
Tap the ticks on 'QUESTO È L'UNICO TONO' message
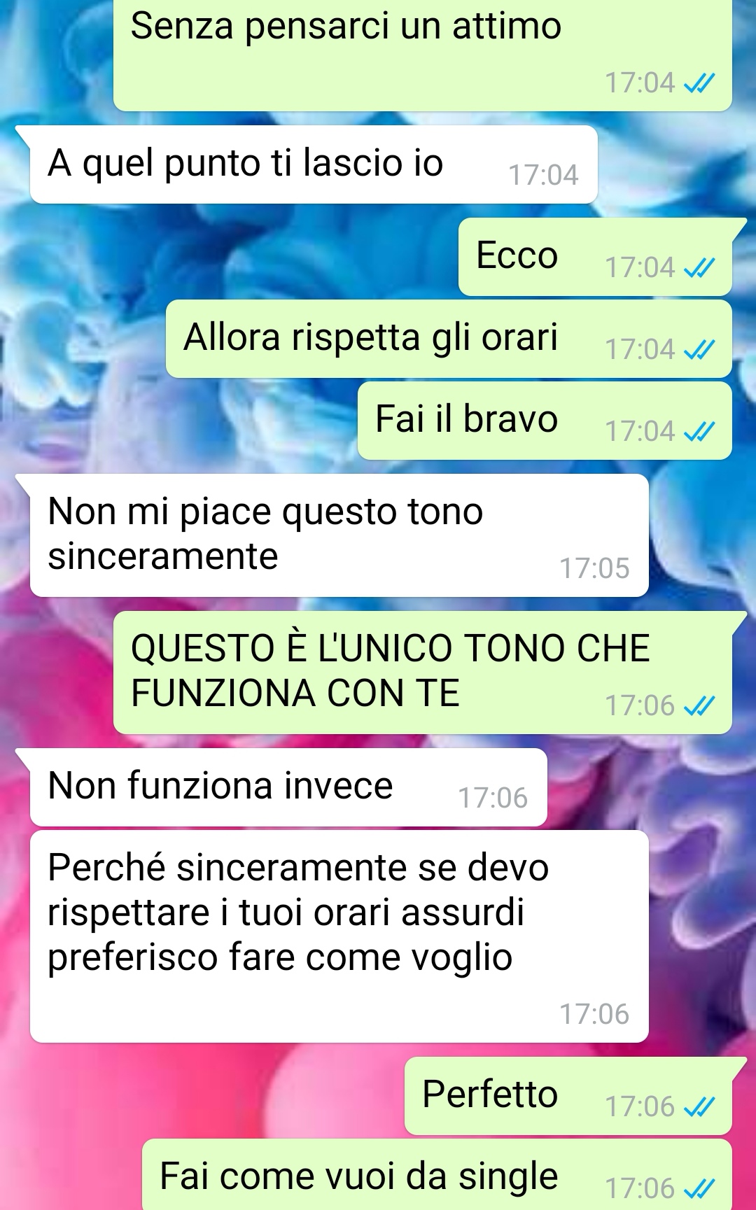(x=699, y=705)
